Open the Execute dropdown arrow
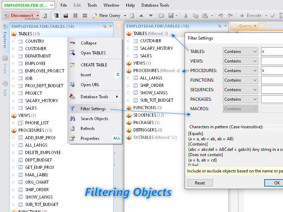The width and height of the screenshot is (283, 212). [x=266, y=16]
